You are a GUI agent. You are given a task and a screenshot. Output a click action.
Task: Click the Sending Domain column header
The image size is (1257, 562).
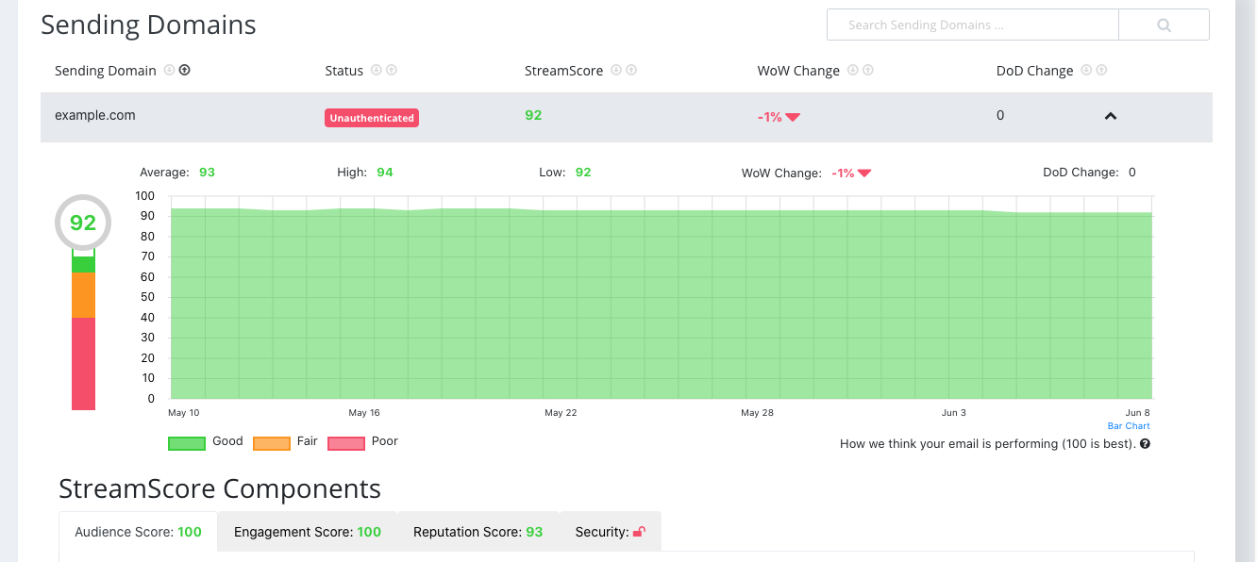pos(106,71)
